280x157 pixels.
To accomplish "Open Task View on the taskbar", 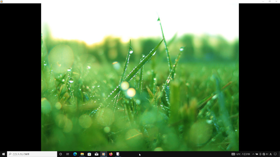I will [68, 154].
